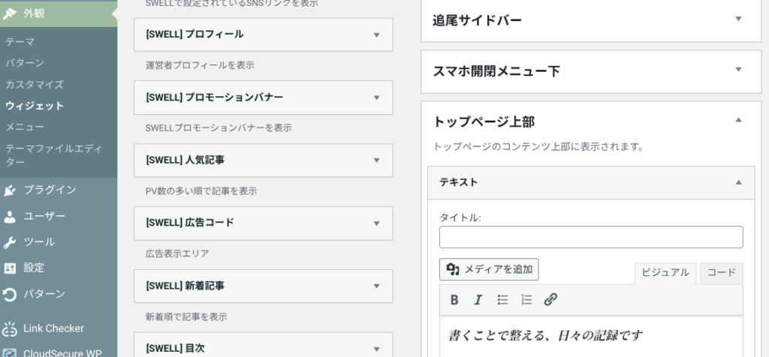This screenshot has height=357, width=769.
Task: Open the Tools wrench icon
Action: click(11, 241)
